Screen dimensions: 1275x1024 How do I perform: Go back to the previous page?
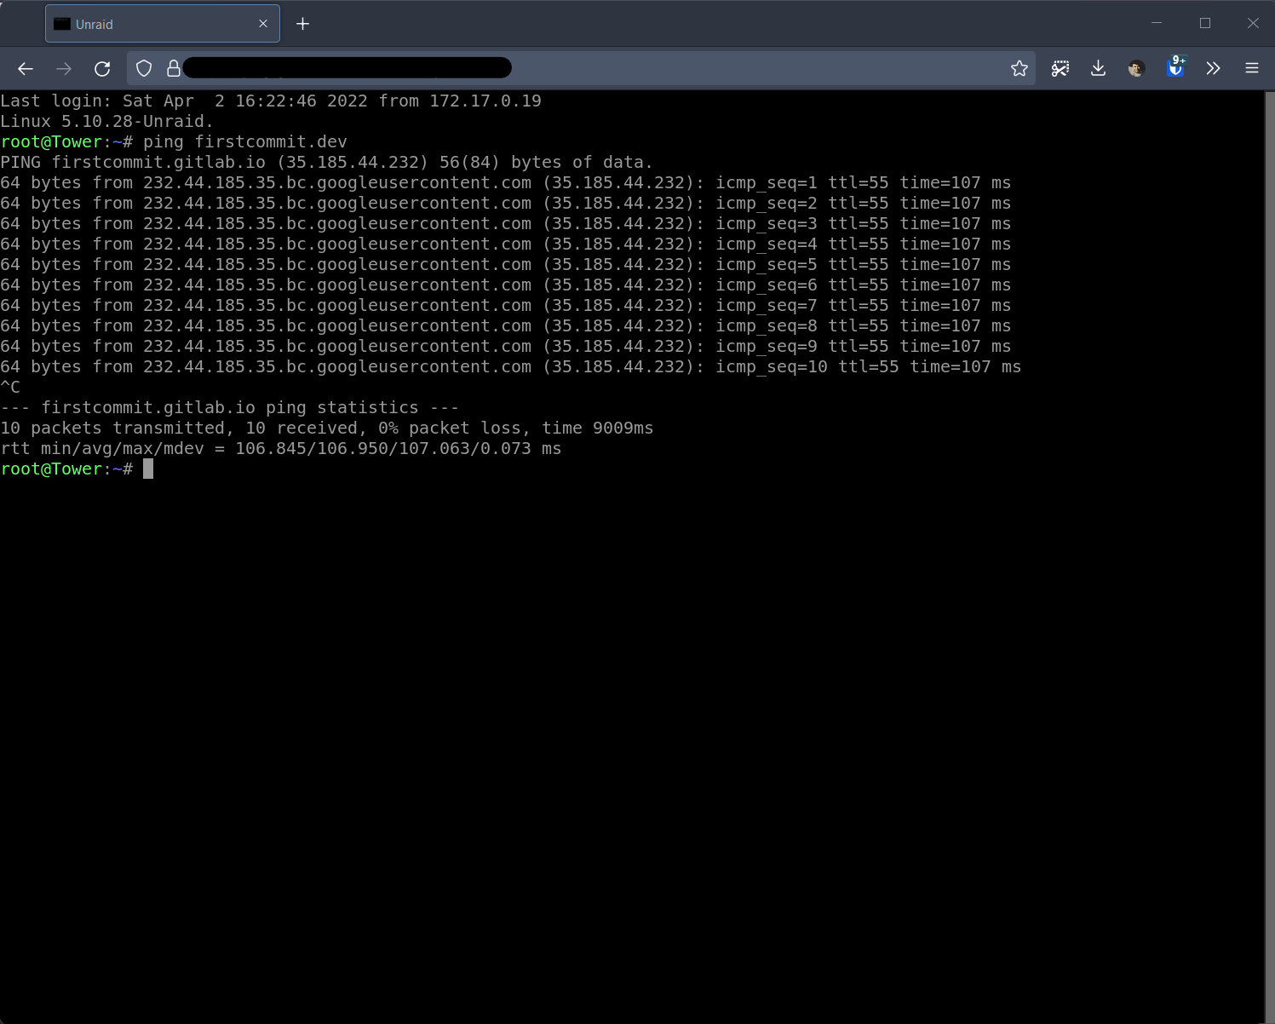(x=26, y=69)
